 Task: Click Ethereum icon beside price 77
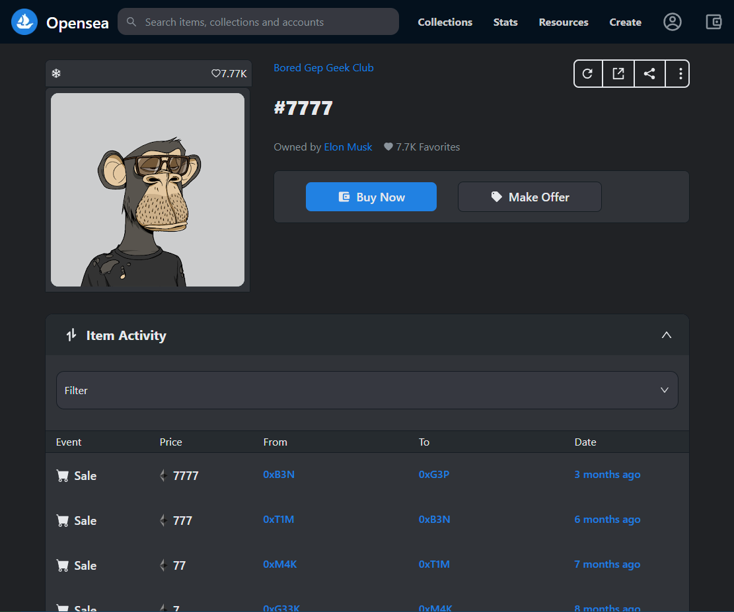(163, 565)
